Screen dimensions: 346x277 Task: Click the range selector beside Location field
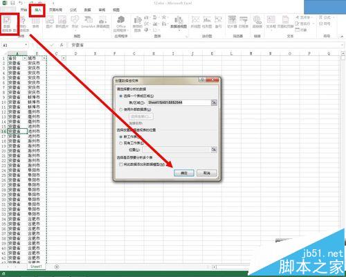coord(214,150)
